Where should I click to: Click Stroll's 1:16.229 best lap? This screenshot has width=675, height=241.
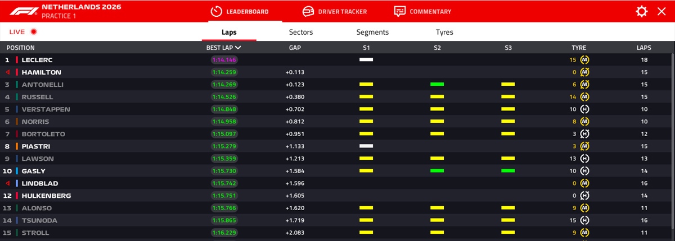tap(223, 233)
